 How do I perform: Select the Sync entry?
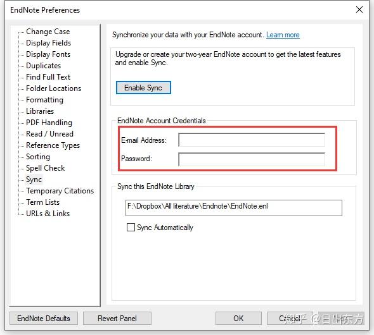click(34, 180)
